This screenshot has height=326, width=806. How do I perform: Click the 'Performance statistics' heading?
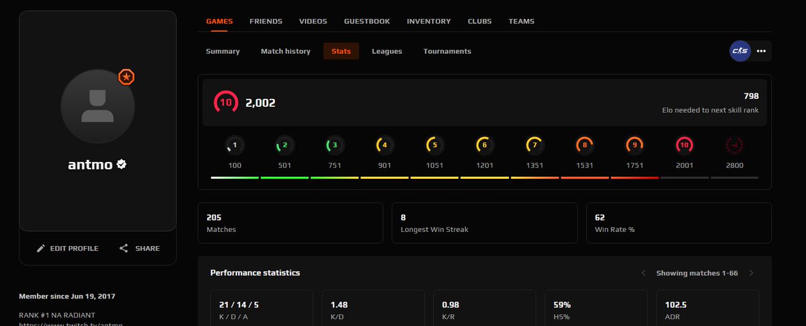pyautogui.click(x=255, y=273)
